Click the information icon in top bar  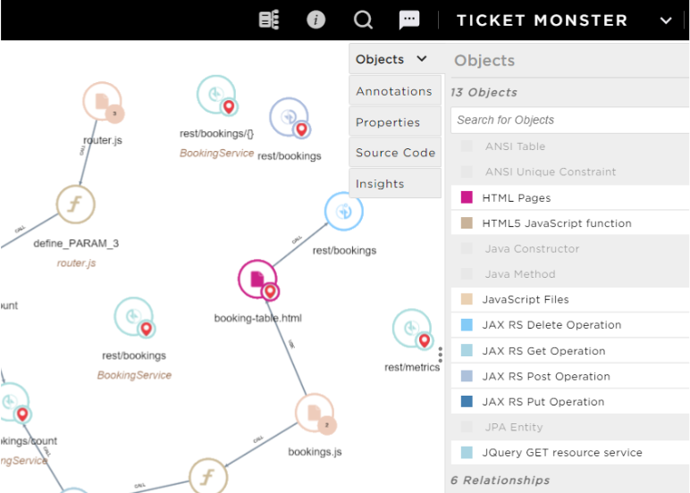click(316, 20)
